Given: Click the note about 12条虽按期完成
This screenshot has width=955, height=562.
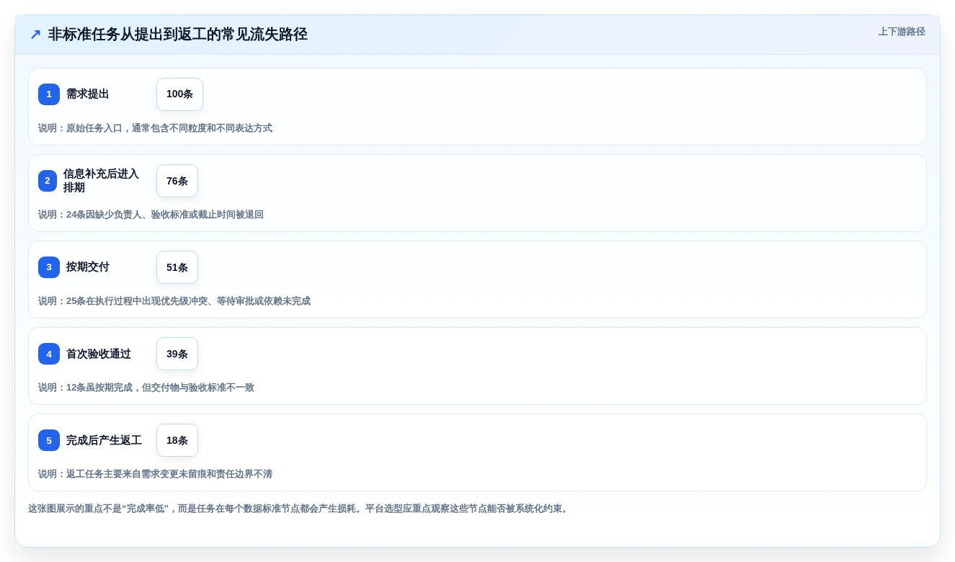Looking at the screenshot, I should tap(146, 388).
